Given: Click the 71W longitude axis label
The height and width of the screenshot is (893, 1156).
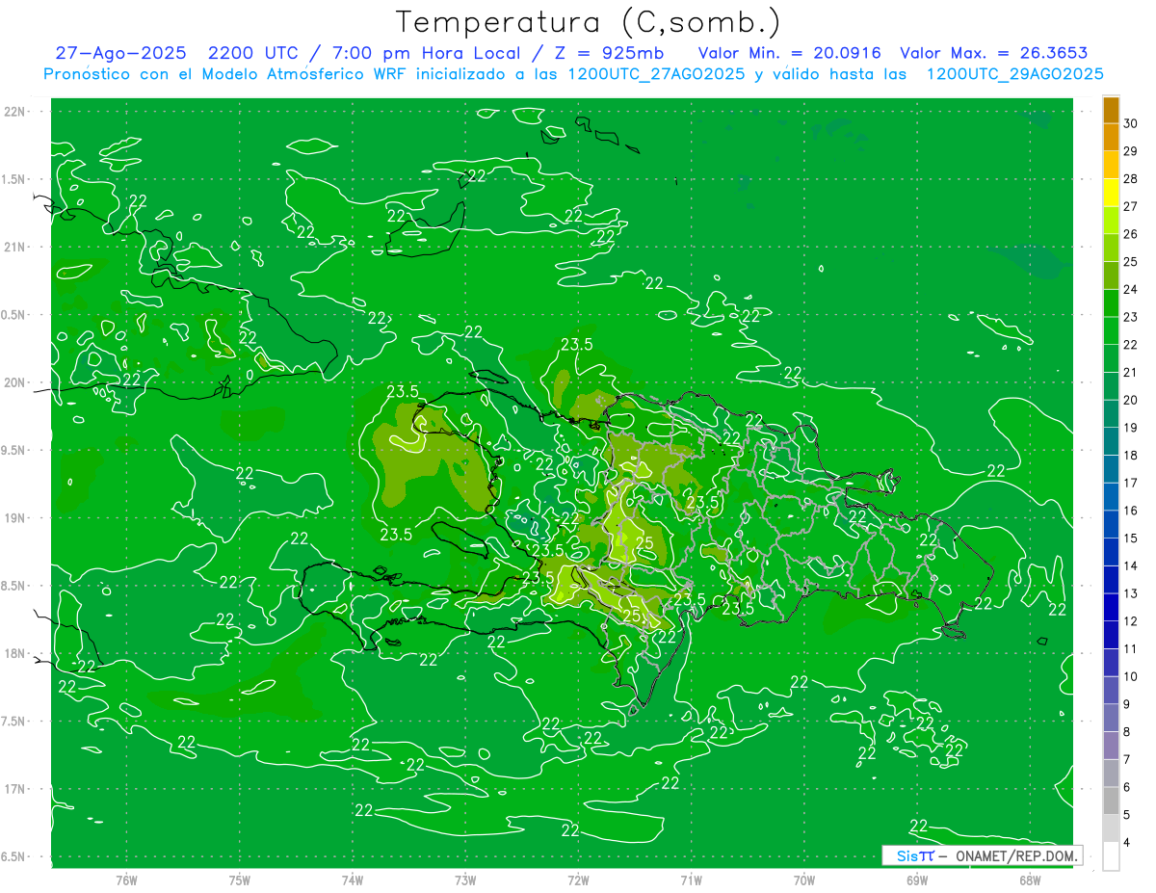Looking at the screenshot, I should coord(691,880).
